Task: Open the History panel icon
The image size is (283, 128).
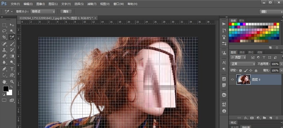Action: click(224, 30)
